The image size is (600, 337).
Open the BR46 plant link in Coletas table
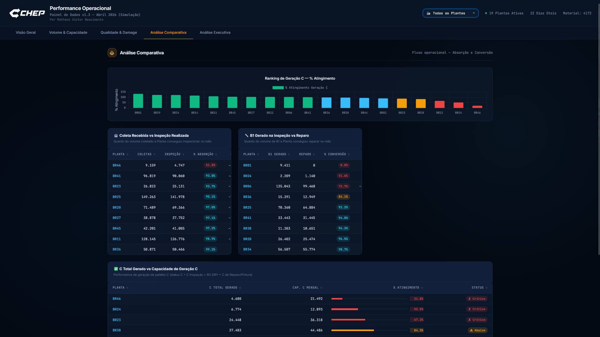point(117,166)
